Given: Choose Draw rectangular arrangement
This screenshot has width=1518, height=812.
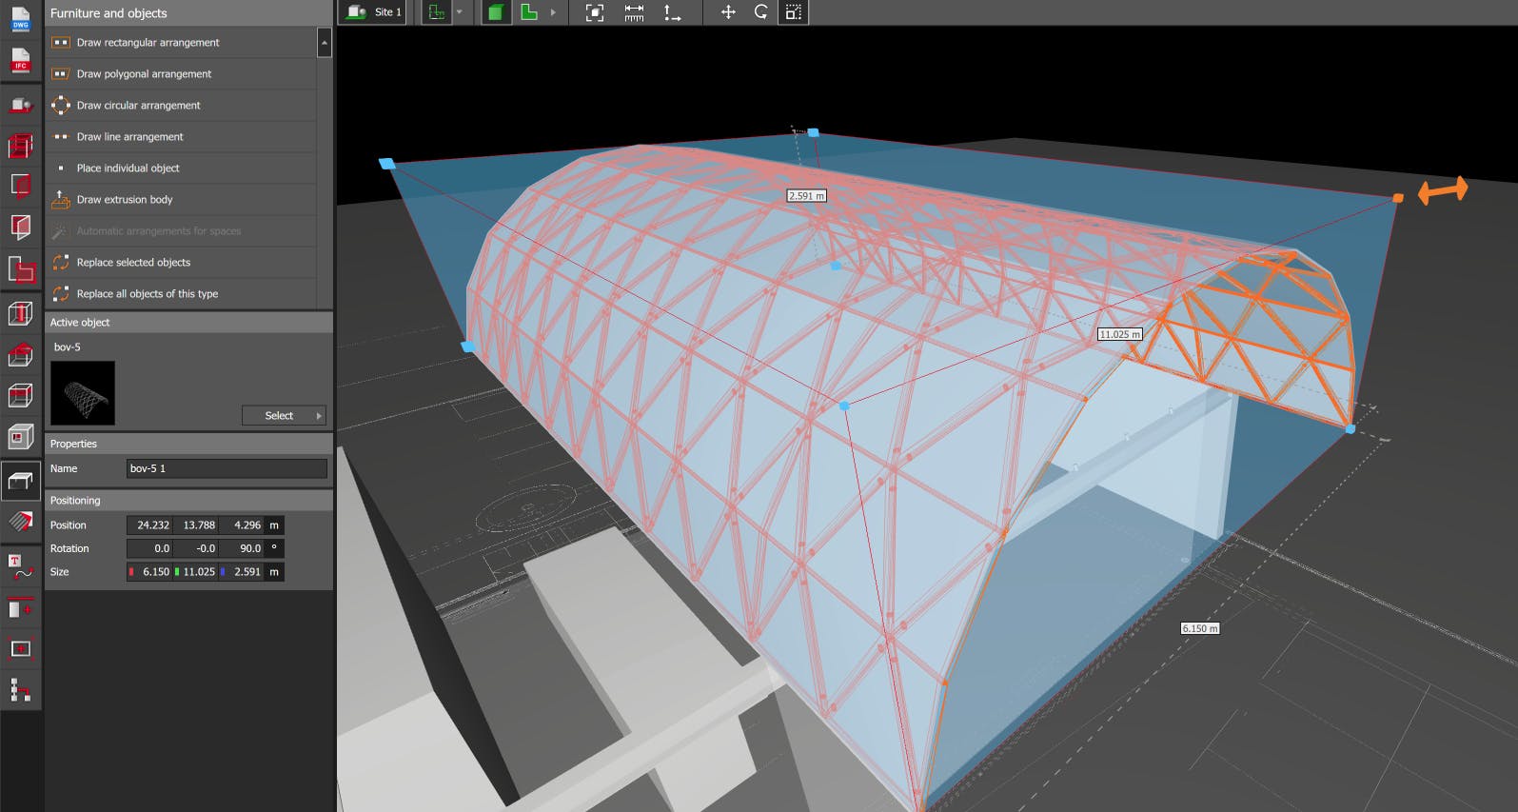Looking at the screenshot, I should tap(148, 43).
